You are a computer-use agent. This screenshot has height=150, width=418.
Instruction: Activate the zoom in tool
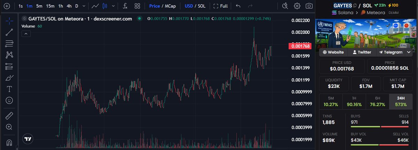(x=9, y=127)
